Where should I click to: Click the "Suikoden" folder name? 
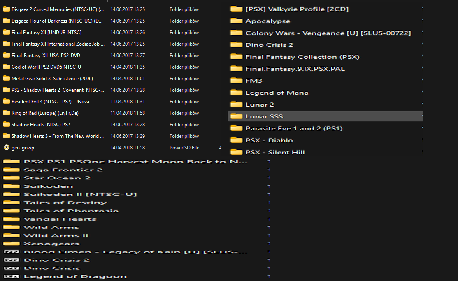coord(48,186)
